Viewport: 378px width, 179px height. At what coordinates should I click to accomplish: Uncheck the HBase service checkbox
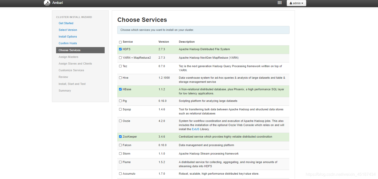[x=120, y=89]
